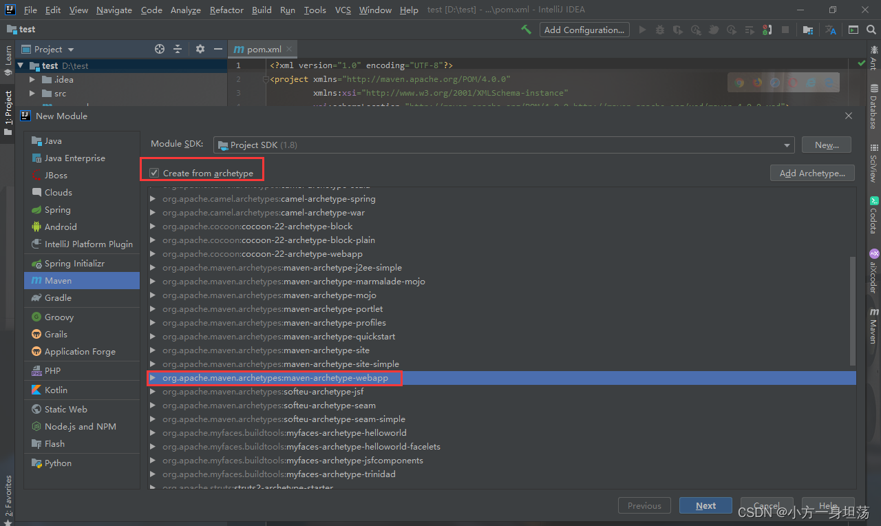Select Kotlin module type

click(82, 390)
